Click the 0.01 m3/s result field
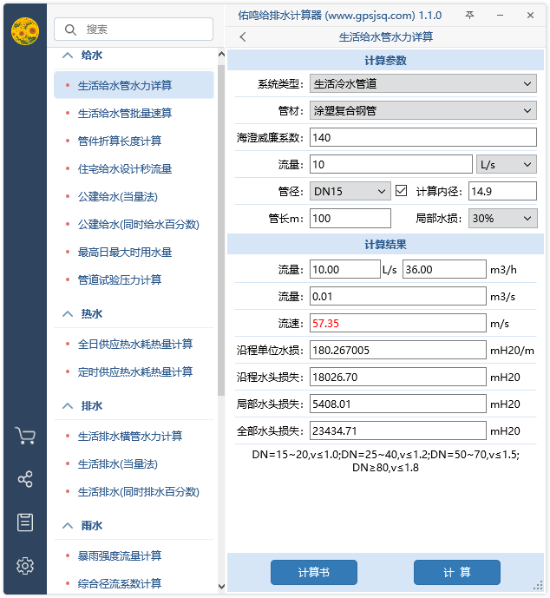 (398, 296)
